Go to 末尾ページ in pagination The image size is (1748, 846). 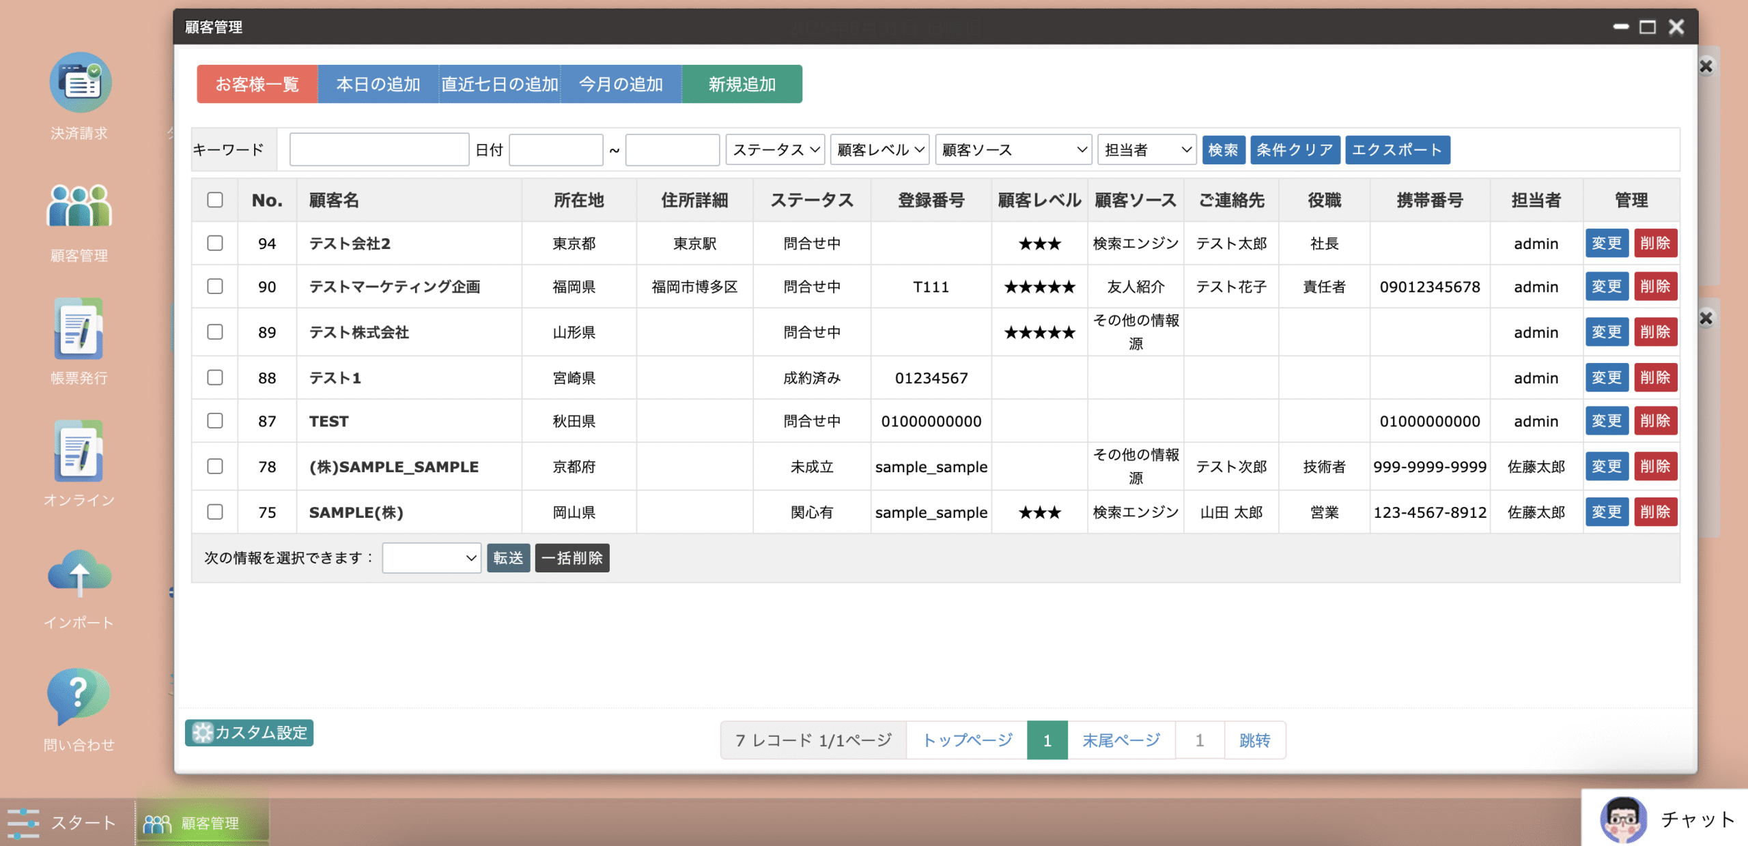(x=1121, y=740)
